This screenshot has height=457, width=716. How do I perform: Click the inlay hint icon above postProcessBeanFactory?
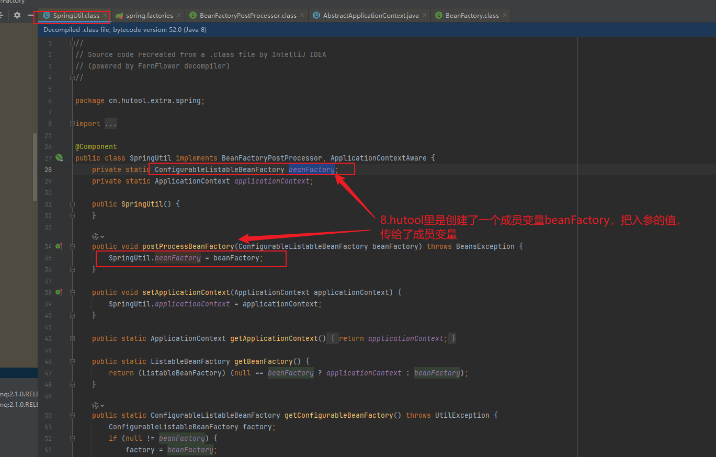(x=98, y=236)
